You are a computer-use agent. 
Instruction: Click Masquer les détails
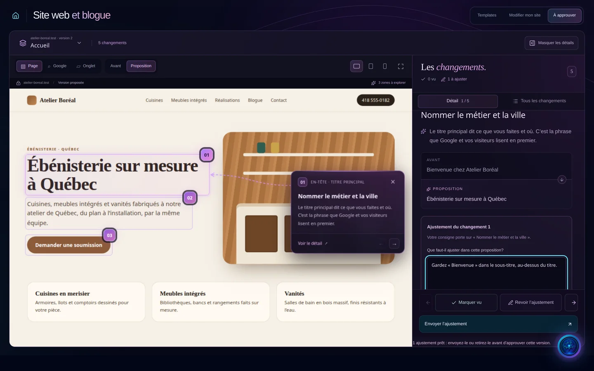[552, 43]
